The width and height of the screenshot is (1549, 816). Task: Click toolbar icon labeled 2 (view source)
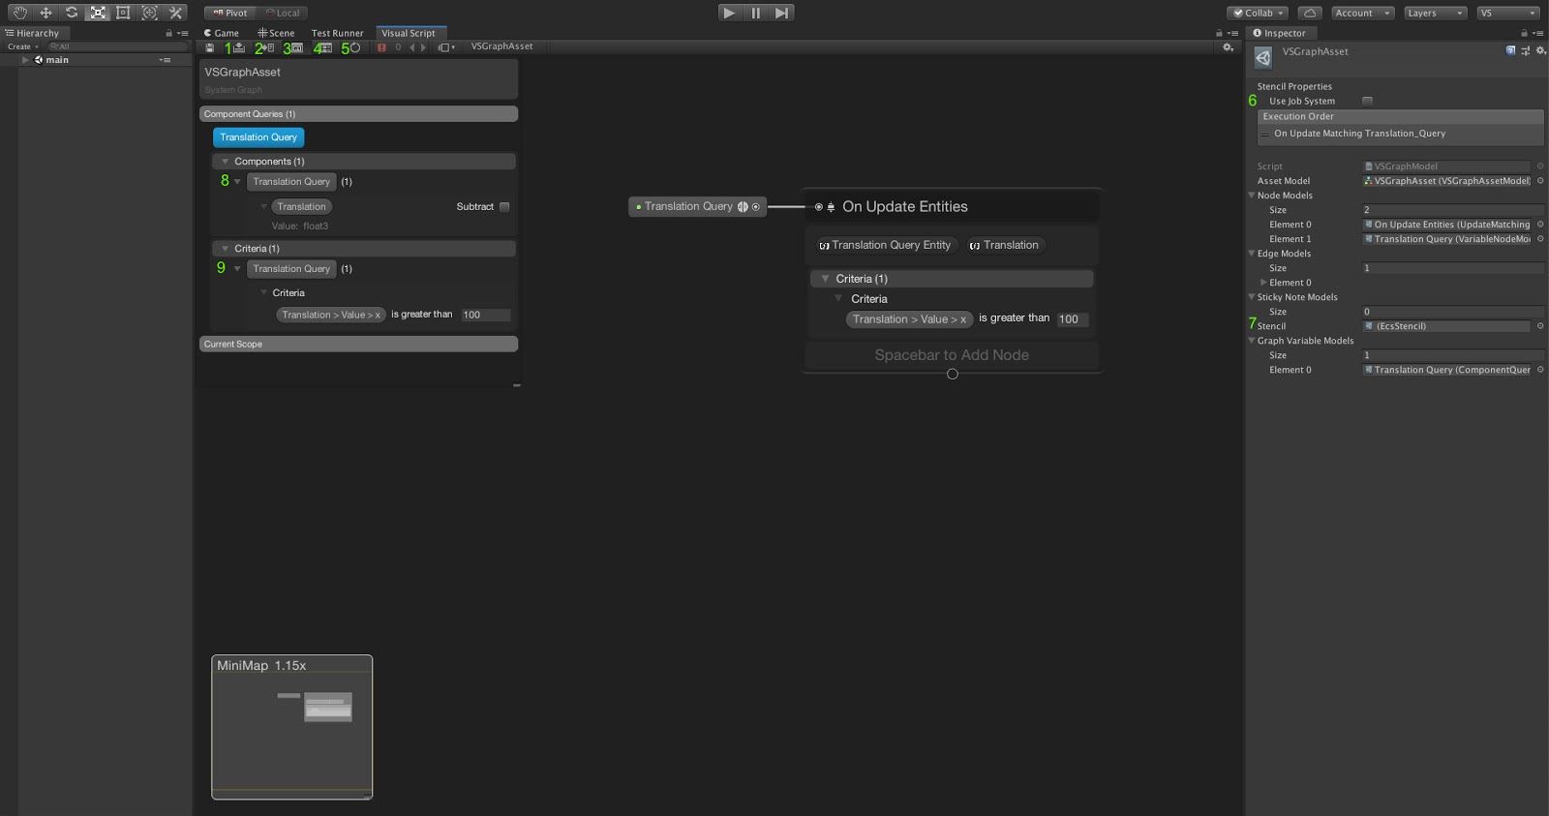[x=268, y=46]
